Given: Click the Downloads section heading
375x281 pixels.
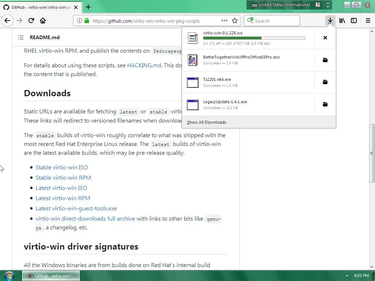Looking at the screenshot, I should (47, 93).
